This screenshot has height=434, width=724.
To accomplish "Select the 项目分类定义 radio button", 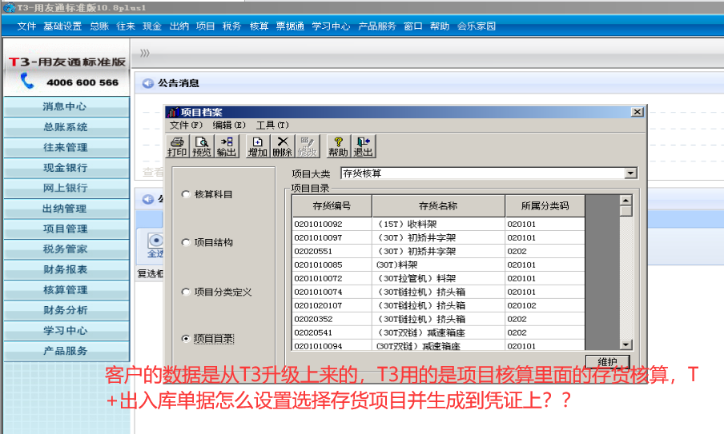I will [x=186, y=292].
